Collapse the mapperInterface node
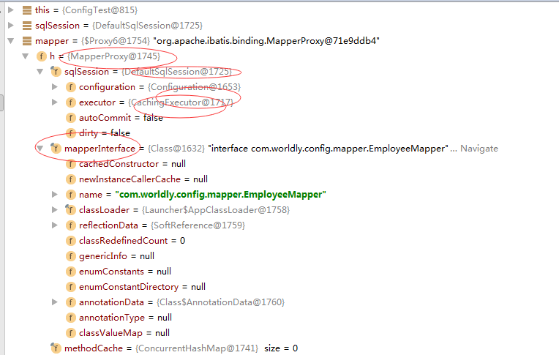Viewport: 559px width, 355px height. coord(40,149)
